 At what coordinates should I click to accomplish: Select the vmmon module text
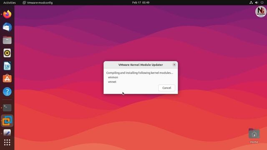(x=113, y=77)
